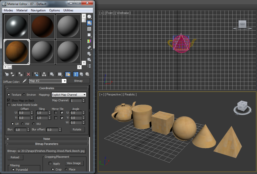Click the View Image button
The image size is (257, 174).
tap(74, 163)
